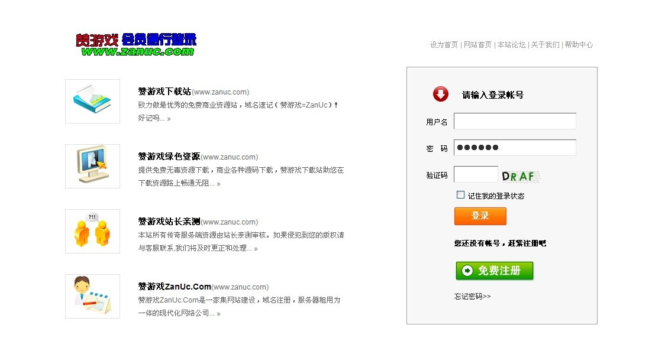Click the 验证码 captcha input box
Viewport: 652px width, 351px height.
(x=476, y=174)
